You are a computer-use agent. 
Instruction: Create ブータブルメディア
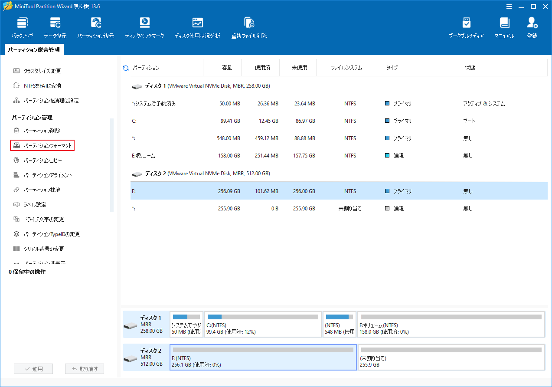pyautogui.click(x=466, y=28)
